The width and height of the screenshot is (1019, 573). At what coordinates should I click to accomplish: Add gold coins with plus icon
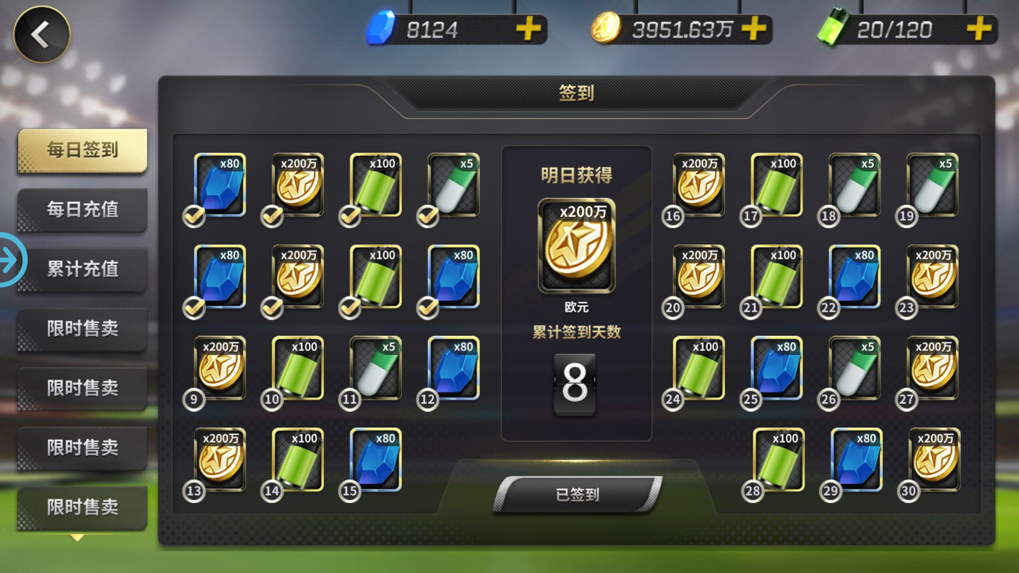pyautogui.click(x=754, y=28)
